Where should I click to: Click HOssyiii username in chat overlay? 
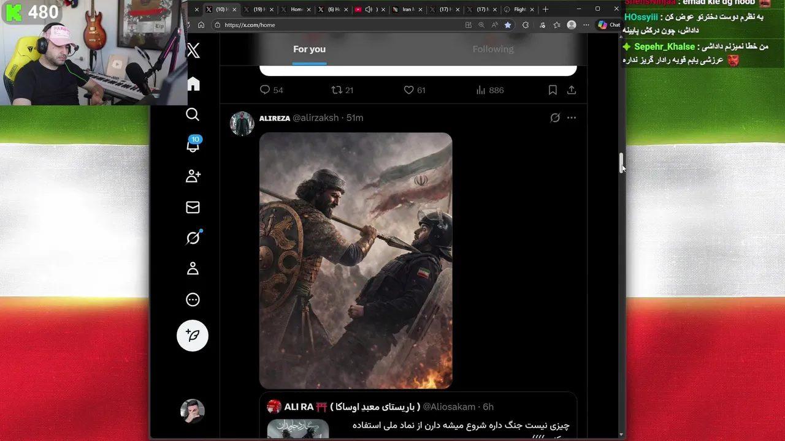[x=641, y=17]
